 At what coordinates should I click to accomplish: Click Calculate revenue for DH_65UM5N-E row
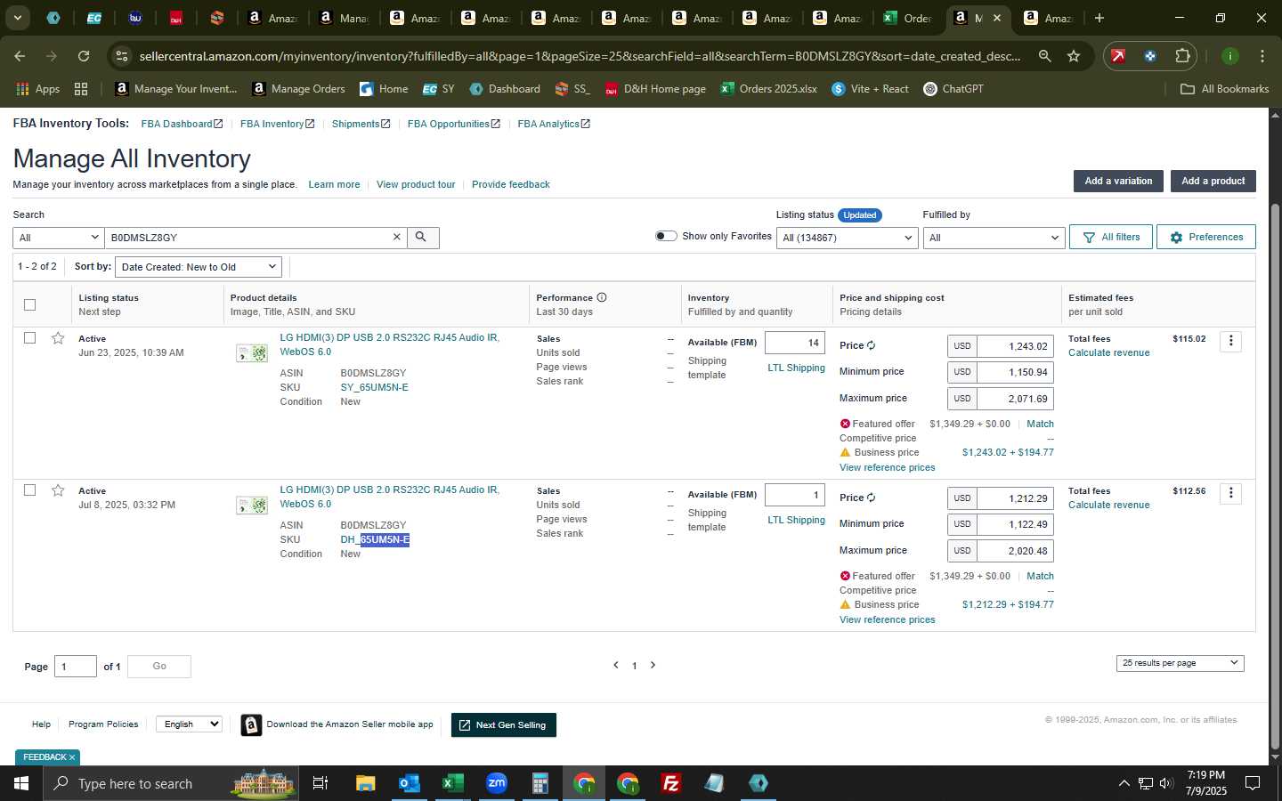(1108, 505)
